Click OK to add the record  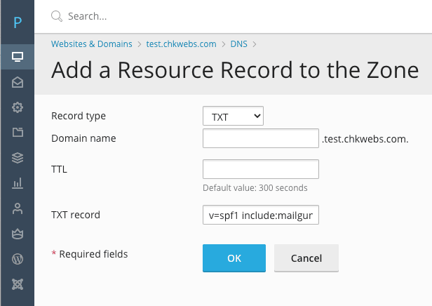point(234,258)
